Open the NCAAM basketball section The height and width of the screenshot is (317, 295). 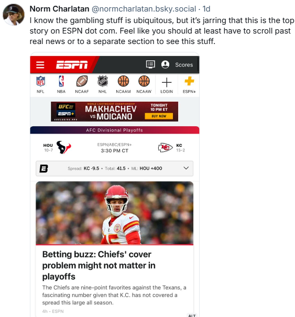(123, 84)
